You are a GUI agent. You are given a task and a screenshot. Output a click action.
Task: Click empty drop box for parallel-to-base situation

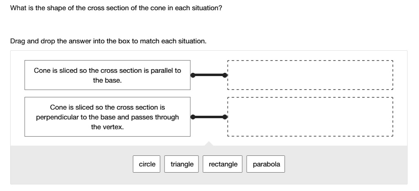coord(310,75)
